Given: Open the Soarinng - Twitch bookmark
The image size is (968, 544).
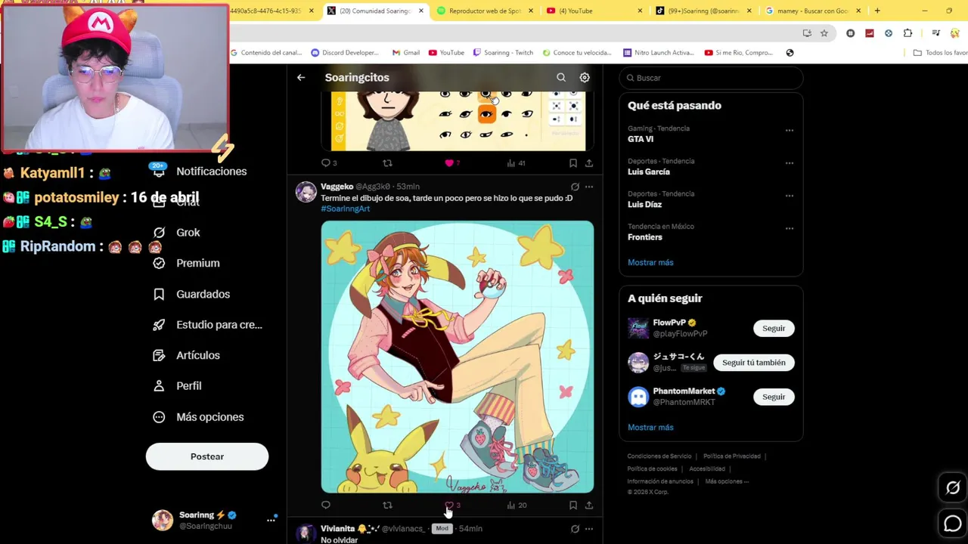Looking at the screenshot, I should [x=503, y=53].
